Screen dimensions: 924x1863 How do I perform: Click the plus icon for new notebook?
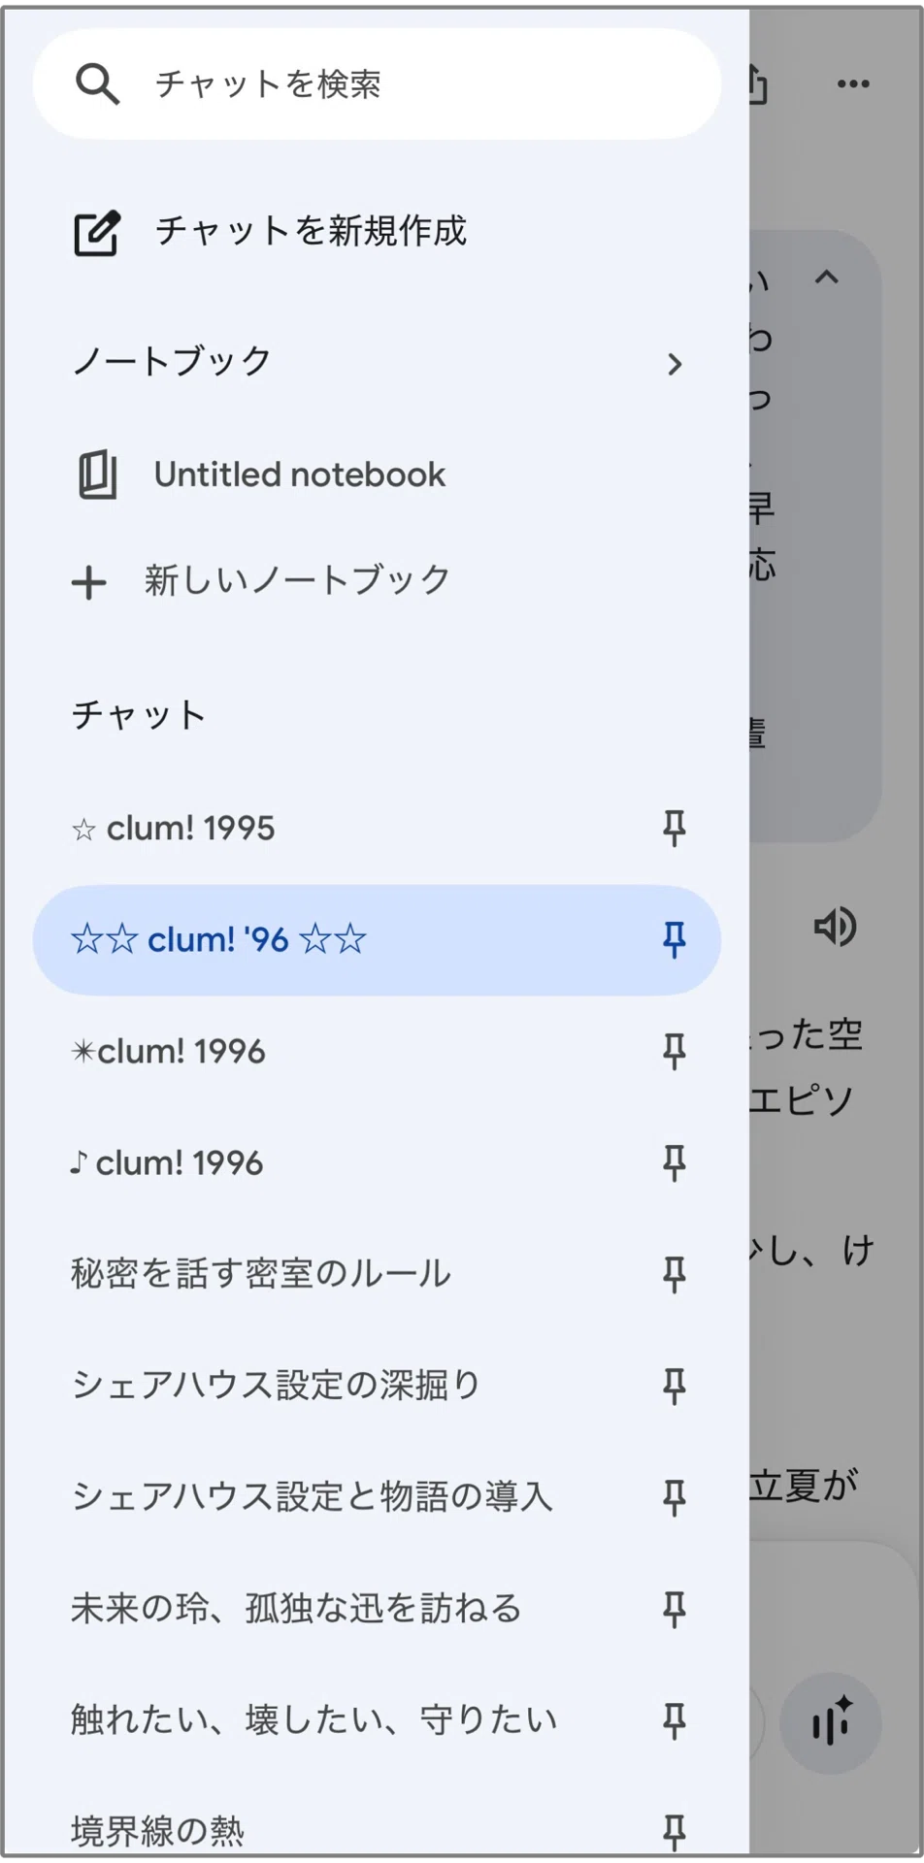pos(89,583)
